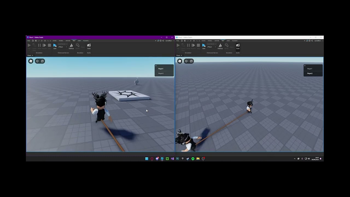Screen dimensions: 350x197
Task: Open the cube-shaped menu icon in left viewport
Action: [37, 61]
